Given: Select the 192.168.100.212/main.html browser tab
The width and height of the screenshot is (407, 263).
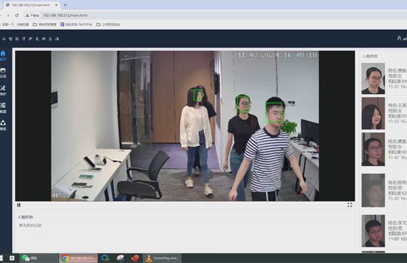Looking at the screenshot, I should [x=31, y=5].
